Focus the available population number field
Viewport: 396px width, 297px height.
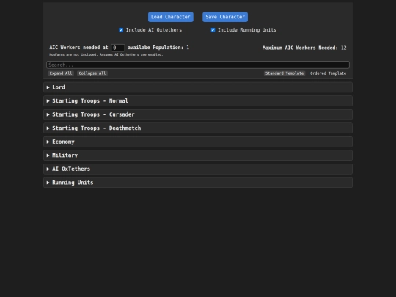pyautogui.click(x=118, y=48)
